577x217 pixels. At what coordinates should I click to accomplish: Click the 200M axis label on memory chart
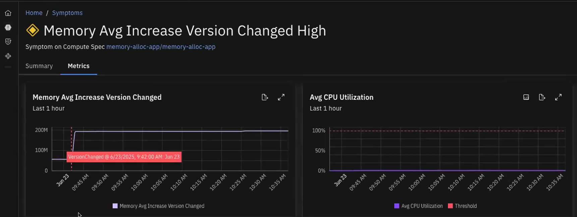[x=41, y=130]
